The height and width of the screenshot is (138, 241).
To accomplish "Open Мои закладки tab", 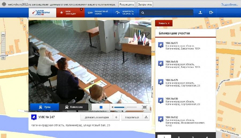I will (x=70, y=13).
